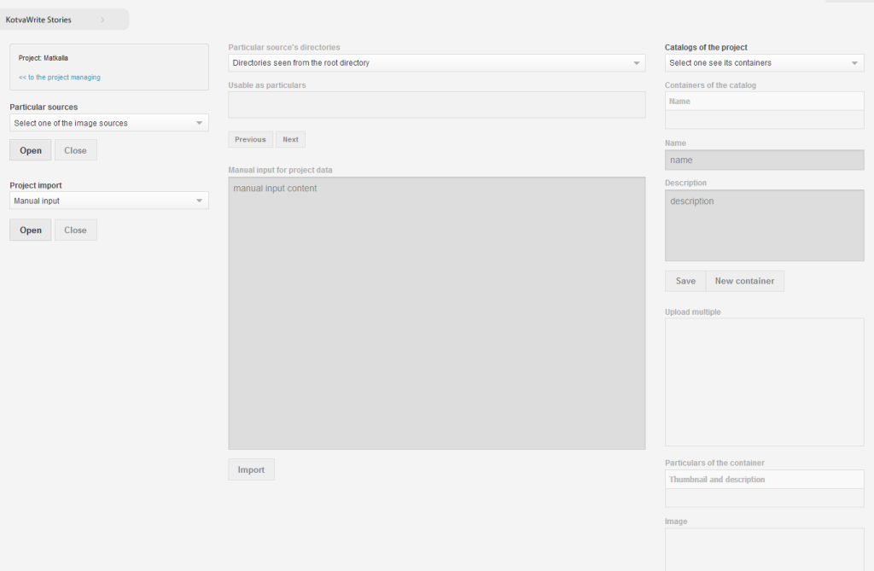Click the Next button

point(290,139)
